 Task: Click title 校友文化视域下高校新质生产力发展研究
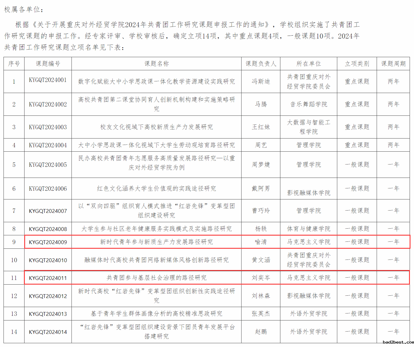[156, 127]
